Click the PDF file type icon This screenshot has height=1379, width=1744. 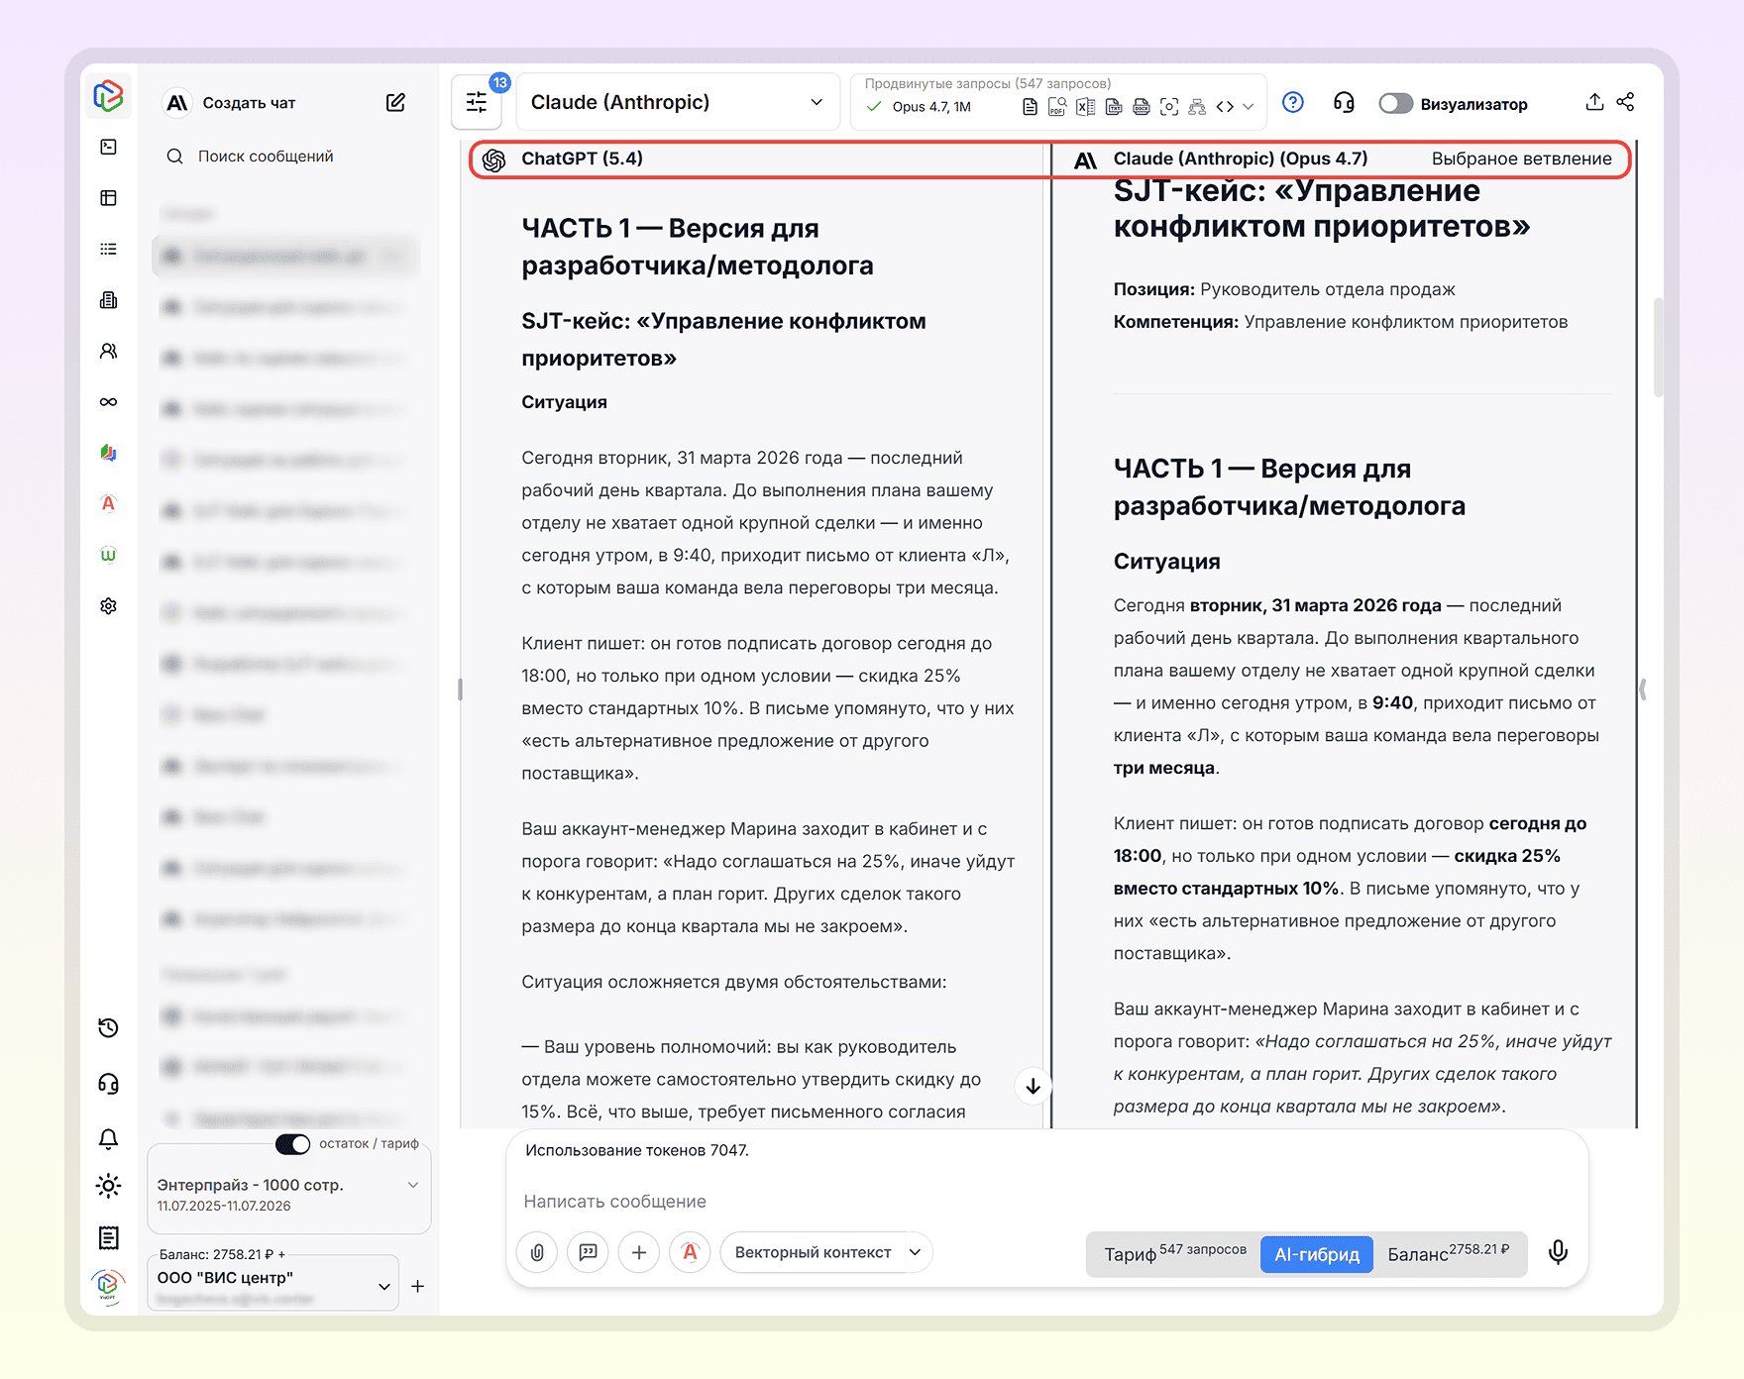coord(1057,106)
